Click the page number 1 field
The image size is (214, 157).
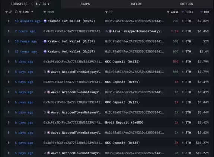36,4
